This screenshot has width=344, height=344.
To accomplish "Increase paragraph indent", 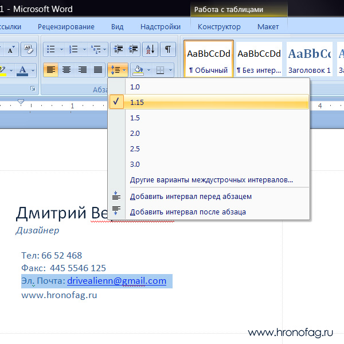I will coord(133,49).
